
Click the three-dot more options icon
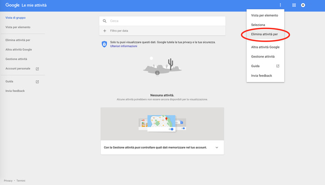(x=280, y=5)
